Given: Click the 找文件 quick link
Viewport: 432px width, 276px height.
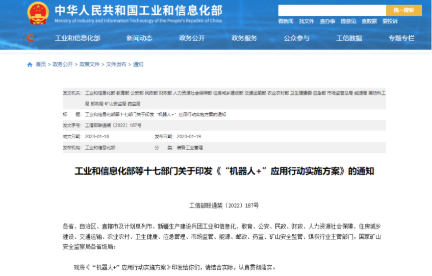Looking at the screenshot, I should (307, 21).
